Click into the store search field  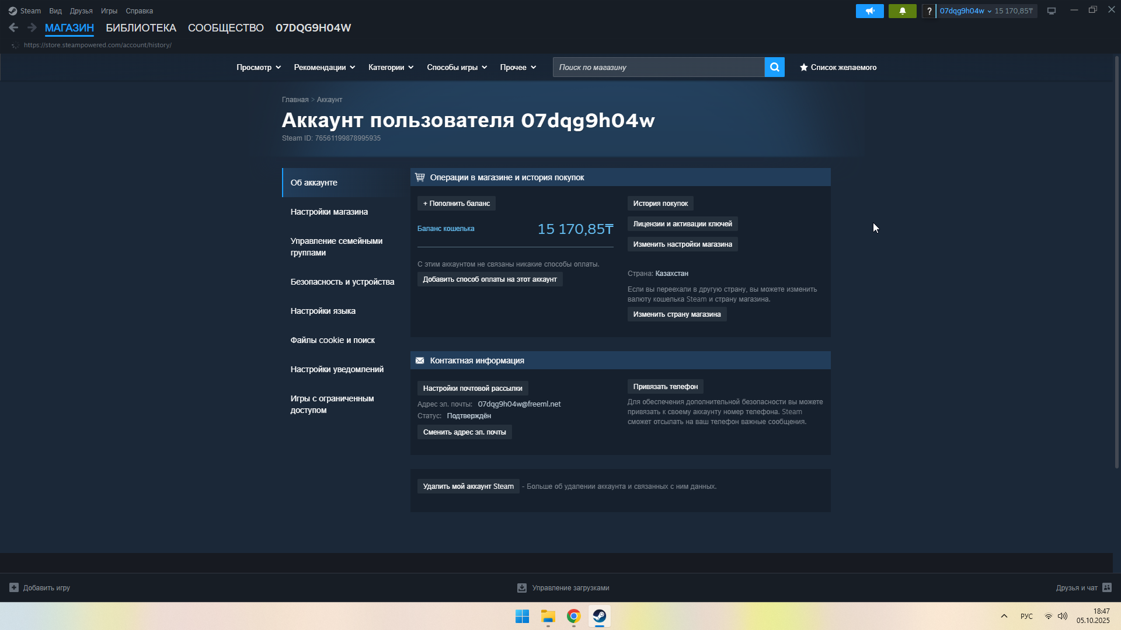tap(658, 67)
